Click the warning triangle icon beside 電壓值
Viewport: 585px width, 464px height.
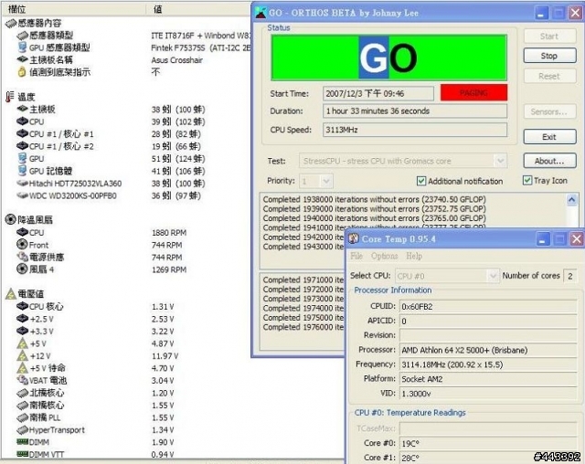pyautogui.click(x=11, y=294)
